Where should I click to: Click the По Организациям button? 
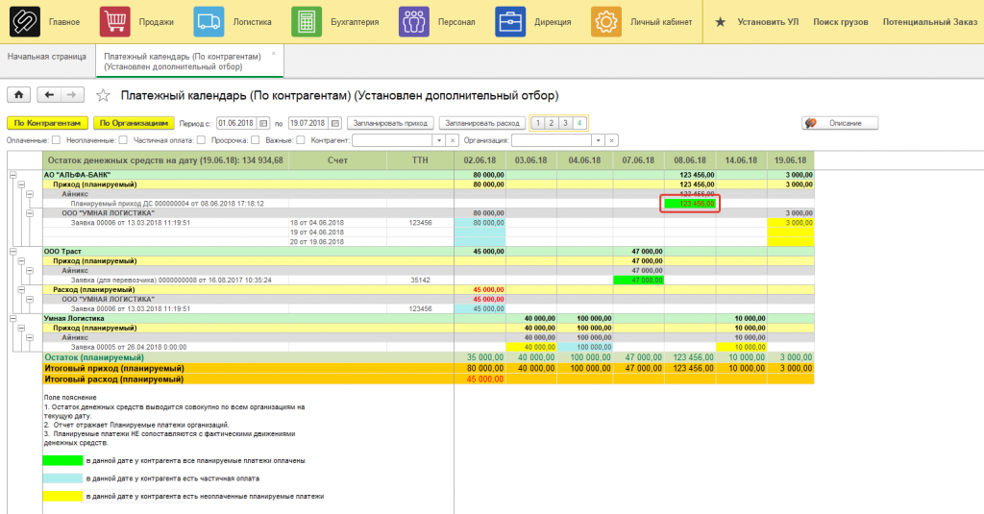[x=134, y=123]
